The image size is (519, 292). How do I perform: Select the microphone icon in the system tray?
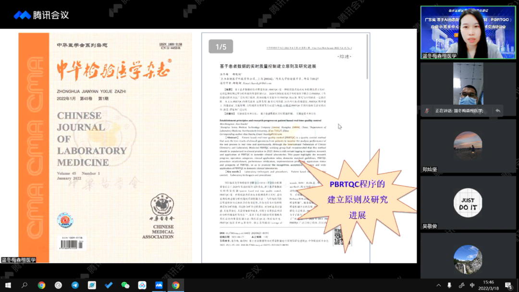coord(449,285)
